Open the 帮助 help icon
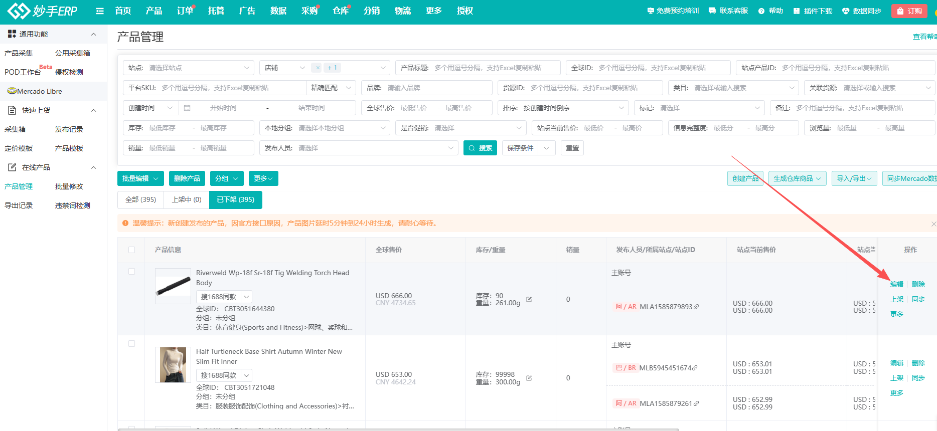Screen dimensions: 937x431 [x=761, y=11]
